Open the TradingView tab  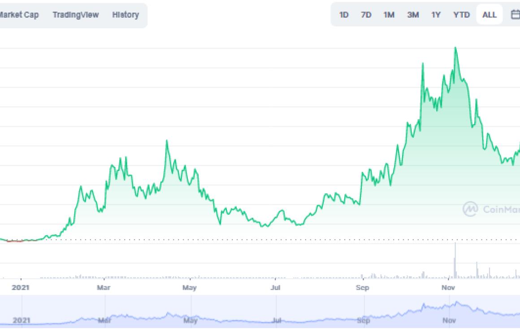click(76, 15)
